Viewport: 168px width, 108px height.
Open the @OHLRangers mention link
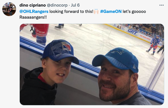point(34,11)
